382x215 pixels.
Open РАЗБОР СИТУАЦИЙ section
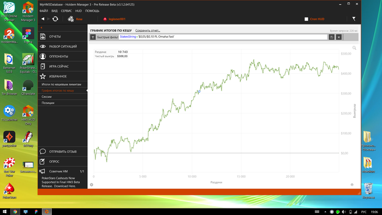point(63,46)
